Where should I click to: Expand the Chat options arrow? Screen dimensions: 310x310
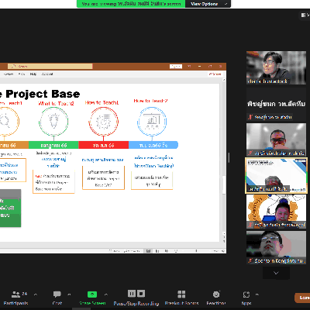coord(69,294)
